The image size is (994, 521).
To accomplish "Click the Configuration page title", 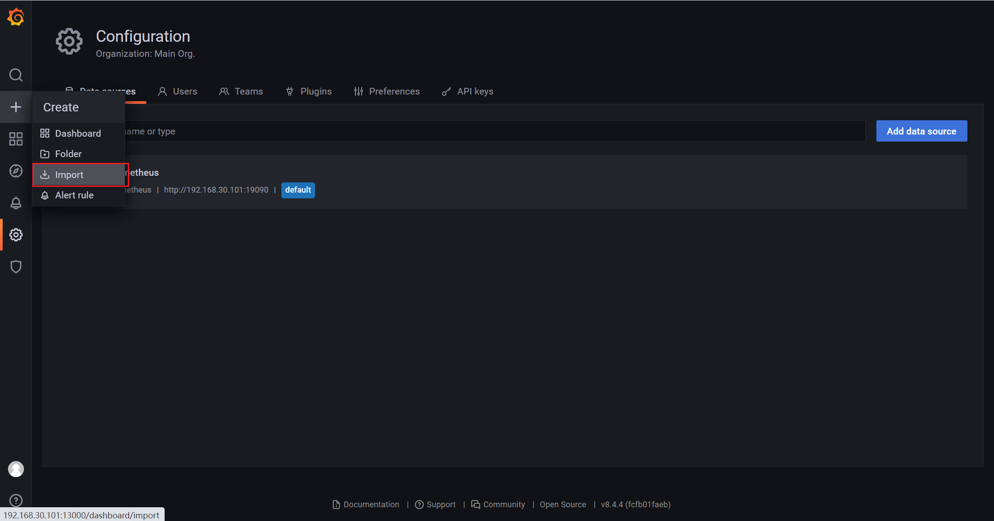I will click(x=143, y=36).
